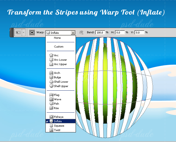
Task: Choose the Fish warp style
Action: (61, 104)
